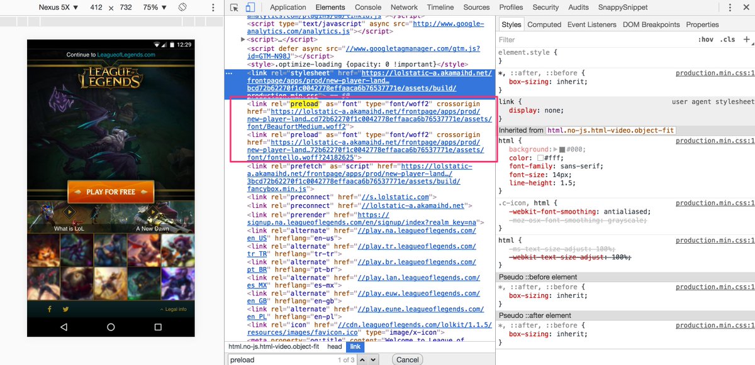
Task: Open the DOM Breakpoints sidebar tab
Action: tap(651, 25)
